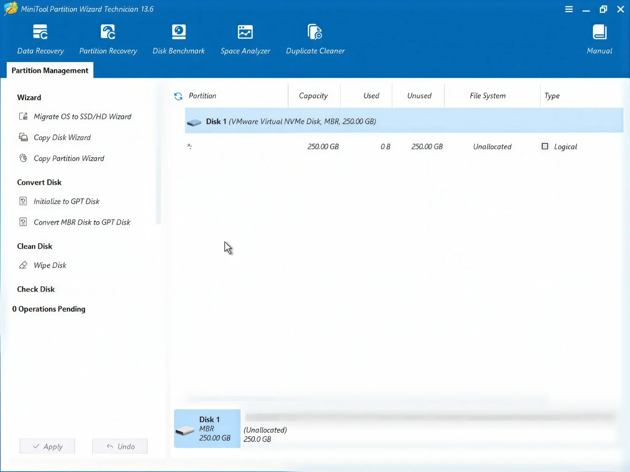
Task: Start Copy Partition Wizard
Action: coord(69,159)
